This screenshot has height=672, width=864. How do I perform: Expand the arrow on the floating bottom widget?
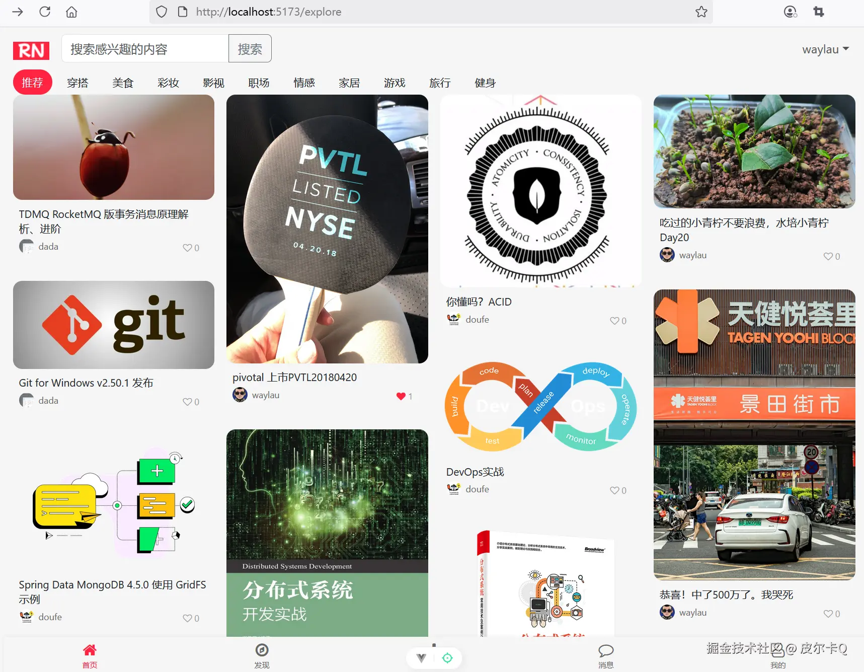[421, 657]
